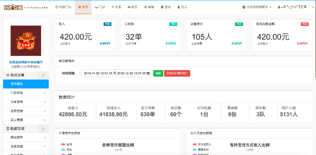Open the 首页 home tab
Screen dimensions: 316x155
[x=83, y=7]
